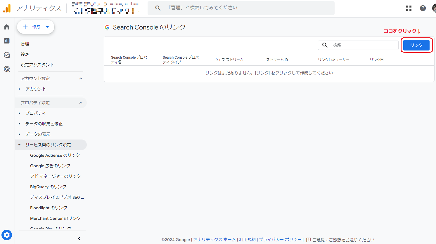The image size is (436, 244).
Task: Click the magnifier in the table search box
Action: click(x=325, y=45)
